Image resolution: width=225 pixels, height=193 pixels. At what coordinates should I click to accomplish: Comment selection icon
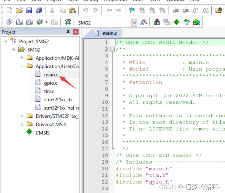click(196, 10)
